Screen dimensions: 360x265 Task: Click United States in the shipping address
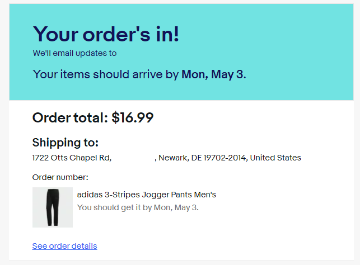coord(275,158)
